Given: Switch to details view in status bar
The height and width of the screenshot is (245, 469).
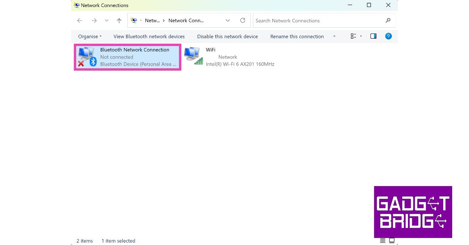Looking at the screenshot, I should (x=383, y=241).
